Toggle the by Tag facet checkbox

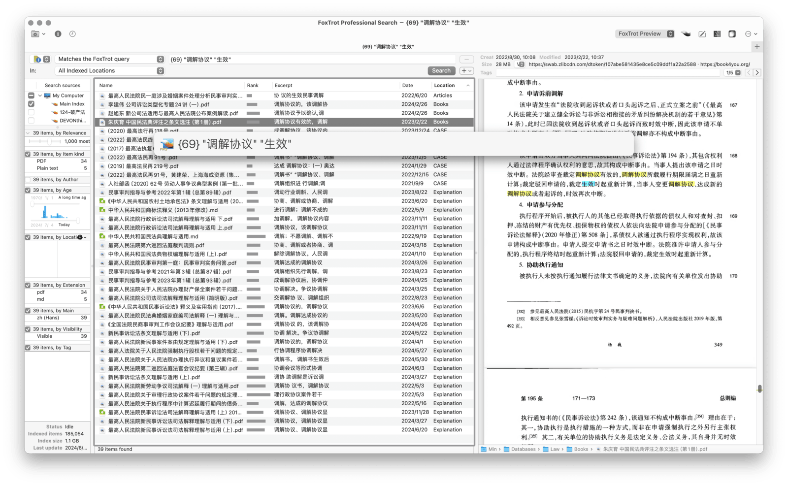(x=28, y=348)
